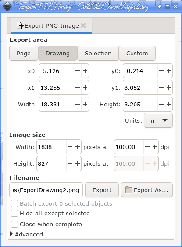Viewport: 182px width, 247px height.
Task: Open the Export As dialog
Action: [x=147, y=190]
